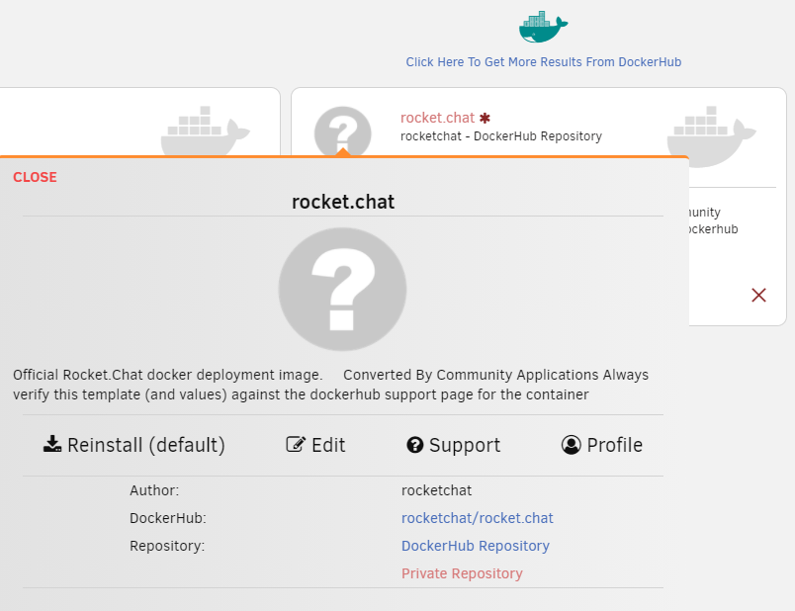The width and height of the screenshot is (795, 611).
Task: Open the Support link text
Action: click(465, 445)
